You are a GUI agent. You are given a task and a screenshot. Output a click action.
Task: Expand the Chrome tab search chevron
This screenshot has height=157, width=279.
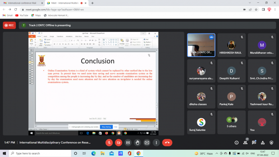coord(250,3)
